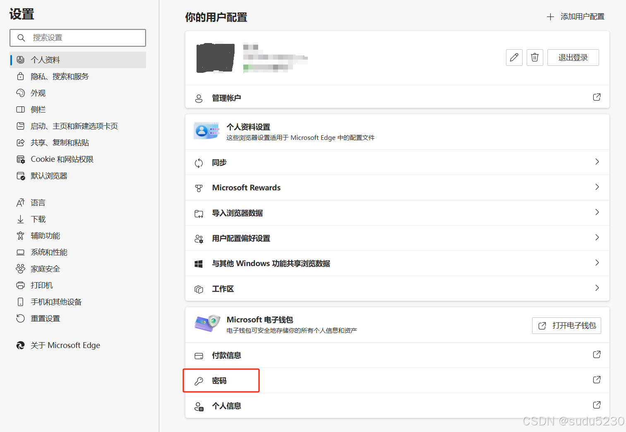Click the person card icon beside 个人信息
The image size is (626, 432).
pos(199,406)
